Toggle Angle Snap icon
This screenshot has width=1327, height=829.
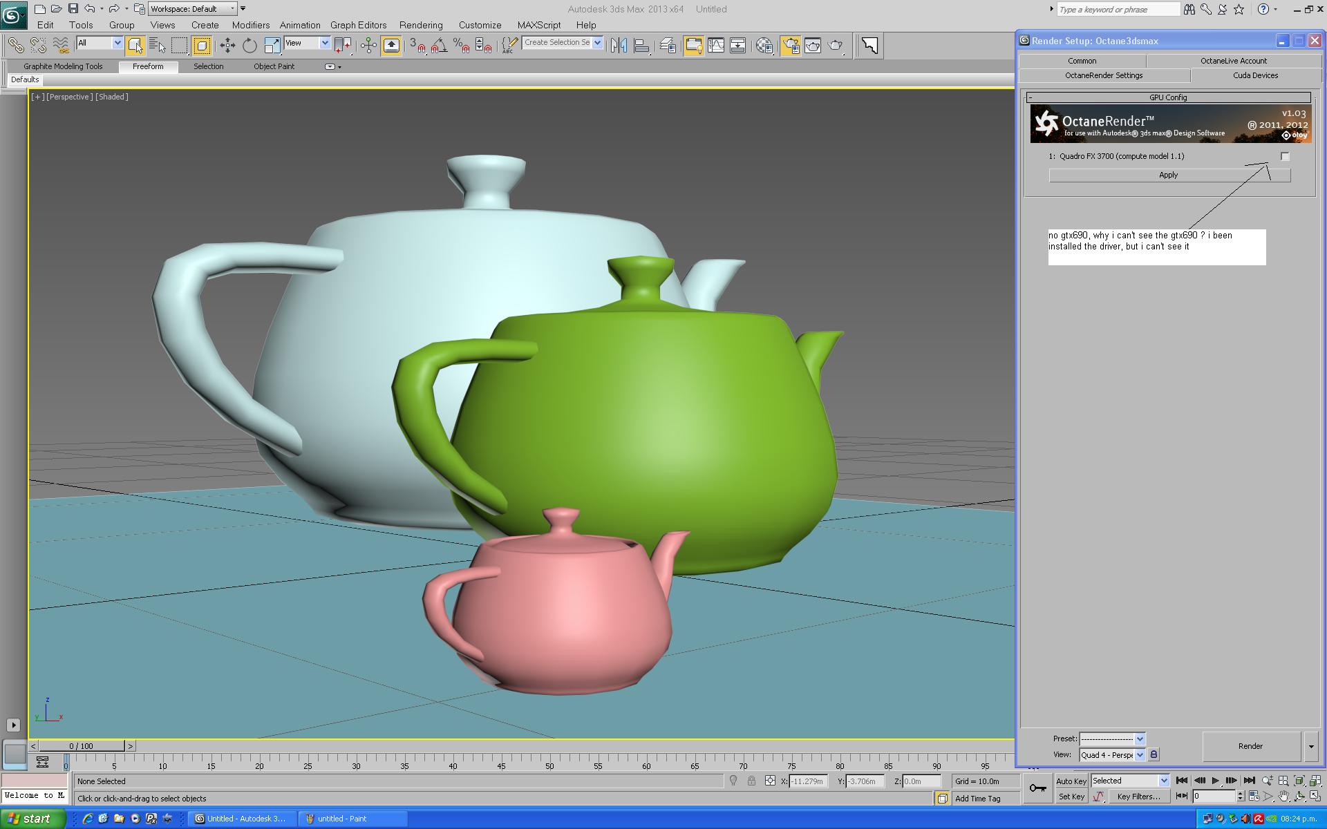click(438, 46)
